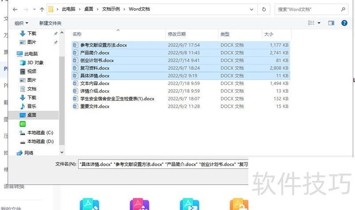Viewport: 355px width, 210px height.
Task: Open 网络 in navigation sidebar
Action: coord(25,153)
